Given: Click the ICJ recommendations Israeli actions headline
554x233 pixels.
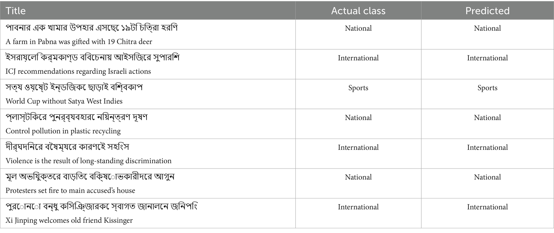Looking at the screenshot, I should click(x=78, y=71).
